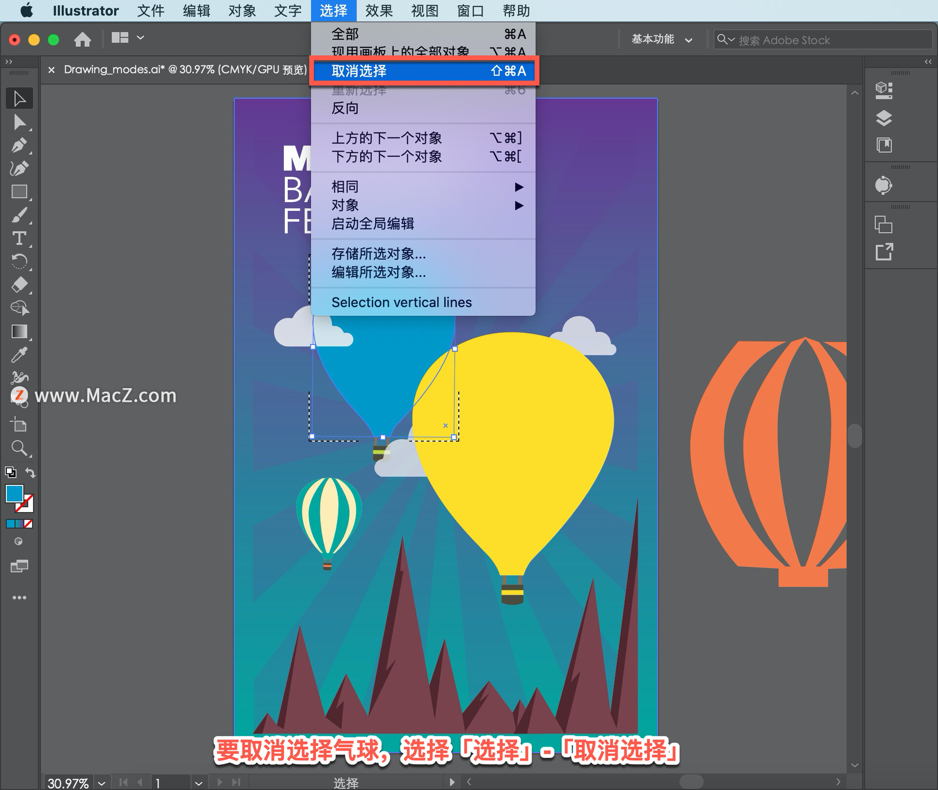Viewport: 938px width, 790px height.
Task: Click the blue fill color swatch
Action: point(14,493)
